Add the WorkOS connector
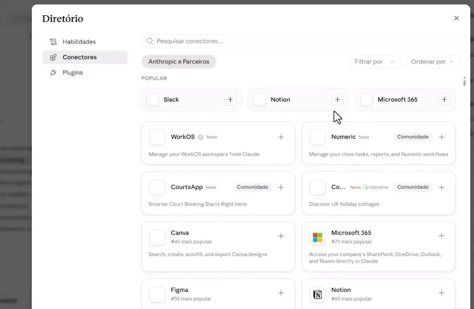The width and height of the screenshot is (474, 309). click(x=281, y=137)
